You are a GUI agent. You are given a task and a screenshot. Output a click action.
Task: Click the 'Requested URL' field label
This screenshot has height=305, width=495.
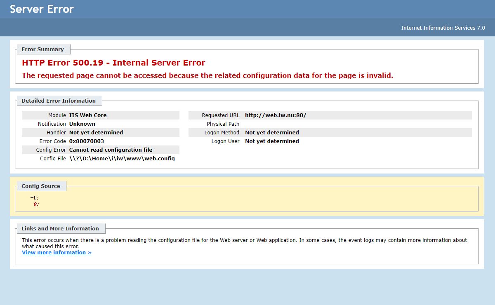click(x=221, y=115)
